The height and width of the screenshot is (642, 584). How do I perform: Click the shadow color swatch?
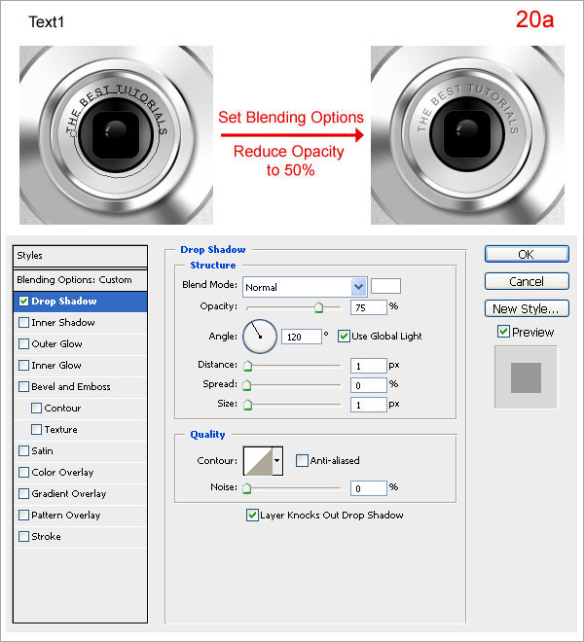385,286
